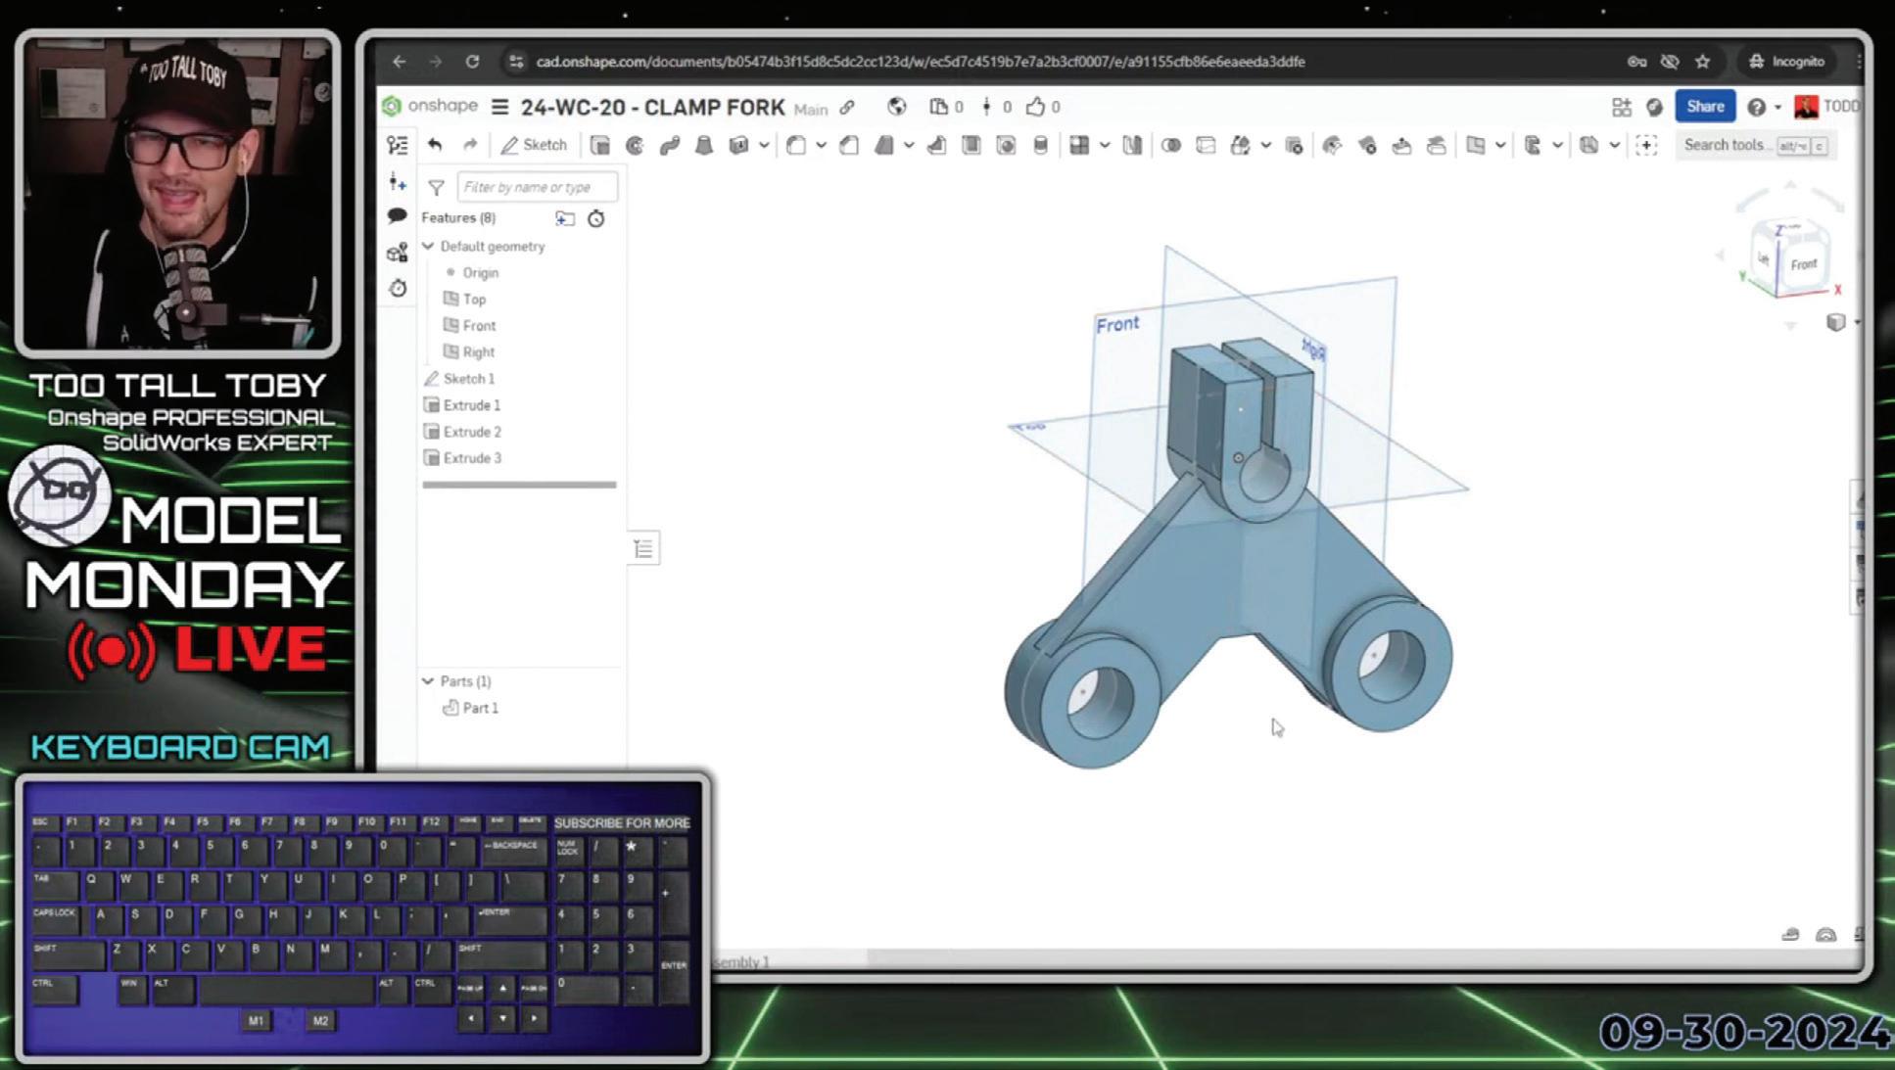Select the Loft tool icon

click(x=703, y=145)
